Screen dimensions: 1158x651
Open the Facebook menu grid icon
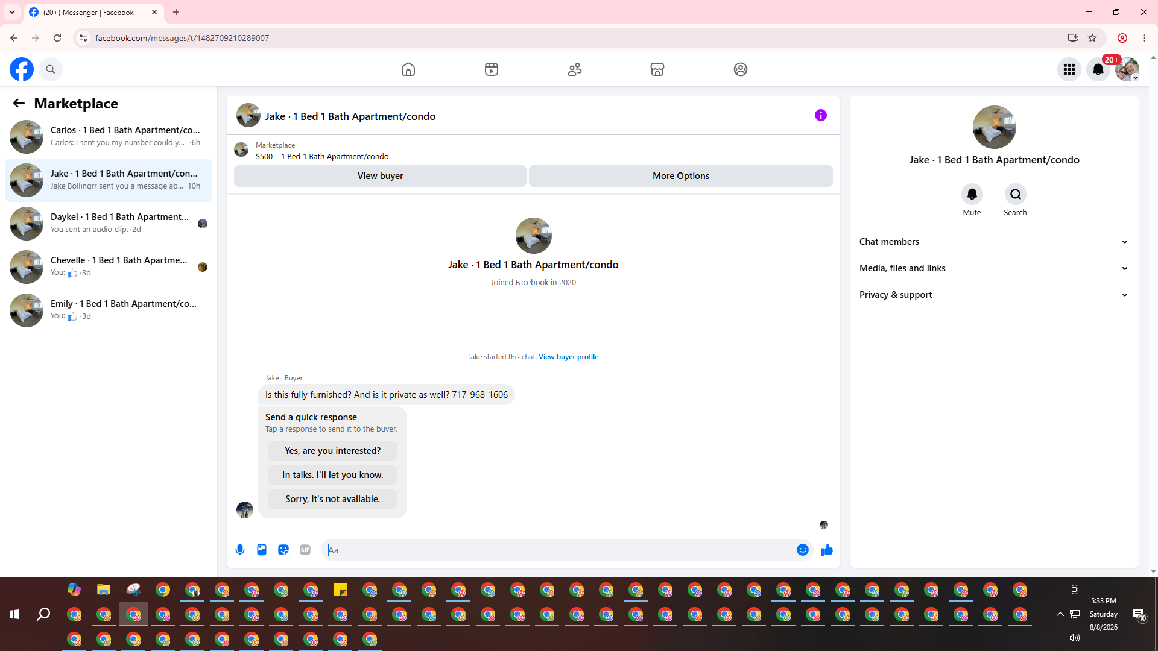click(x=1069, y=69)
